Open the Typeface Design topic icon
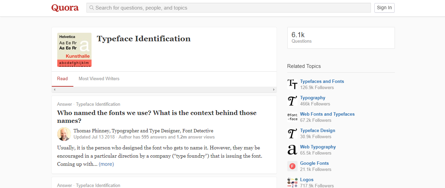445x188 pixels. (x=292, y=133)
